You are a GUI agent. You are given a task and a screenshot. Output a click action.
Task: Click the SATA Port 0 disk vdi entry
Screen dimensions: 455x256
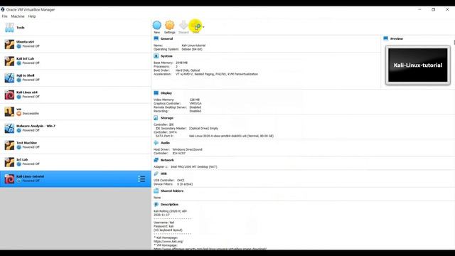(231, 136)
